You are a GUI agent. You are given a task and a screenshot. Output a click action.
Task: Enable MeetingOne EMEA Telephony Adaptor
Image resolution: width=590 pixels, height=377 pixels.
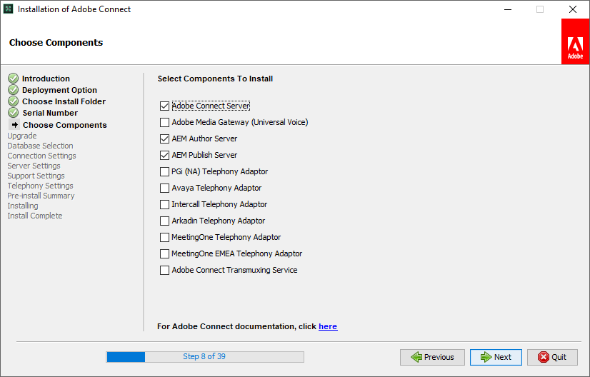164,253
